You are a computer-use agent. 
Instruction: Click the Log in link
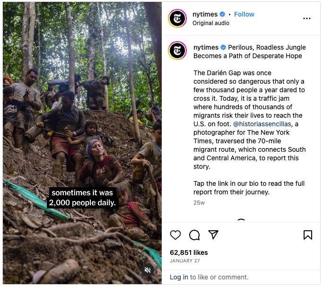(x=179, y=277)
